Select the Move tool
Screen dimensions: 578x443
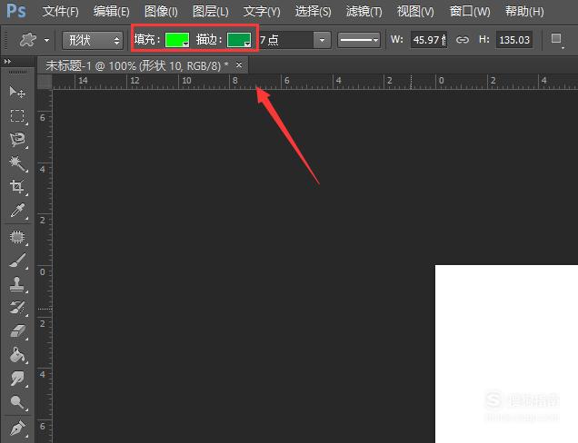[17, 92]
